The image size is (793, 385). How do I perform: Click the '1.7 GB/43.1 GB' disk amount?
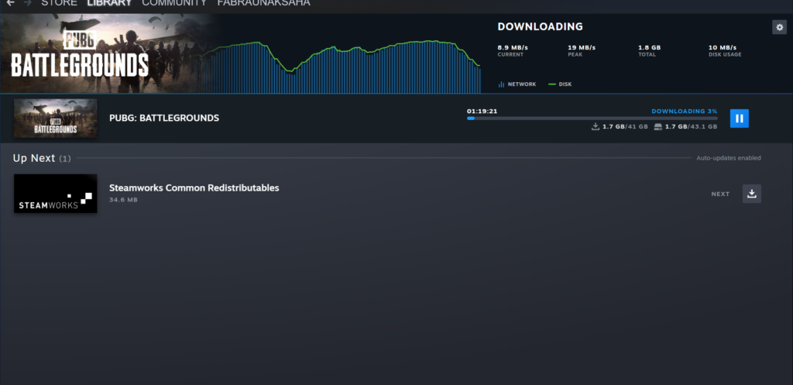click(x=691, y=127)
